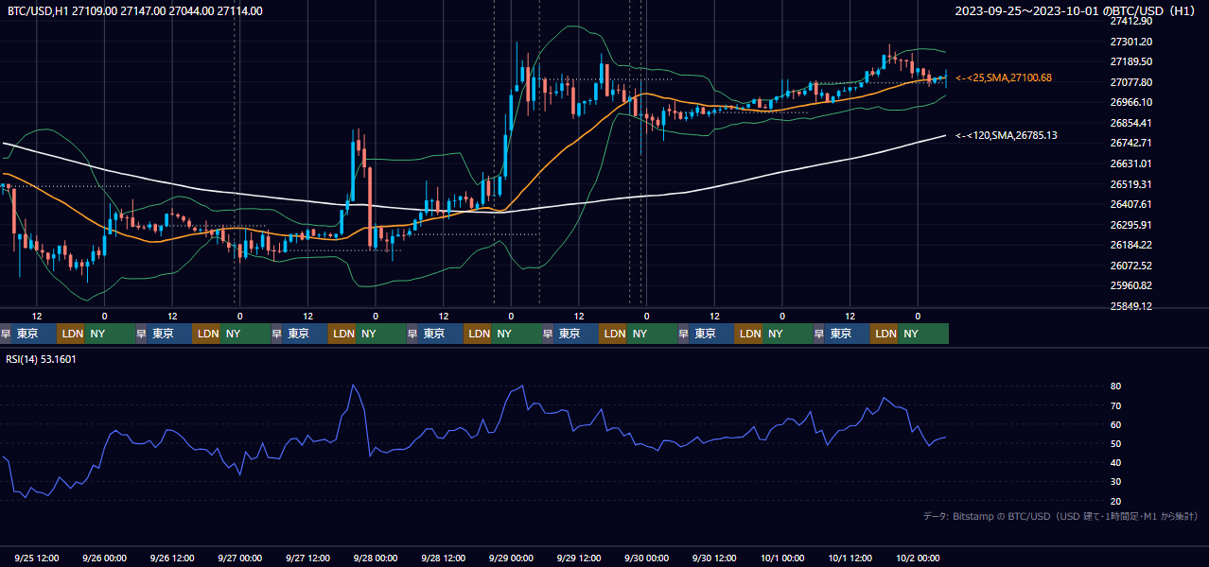Select the 25 SMA 27100.68 label
This screenshot has height=567, width=1209.
coord(1004,77)
